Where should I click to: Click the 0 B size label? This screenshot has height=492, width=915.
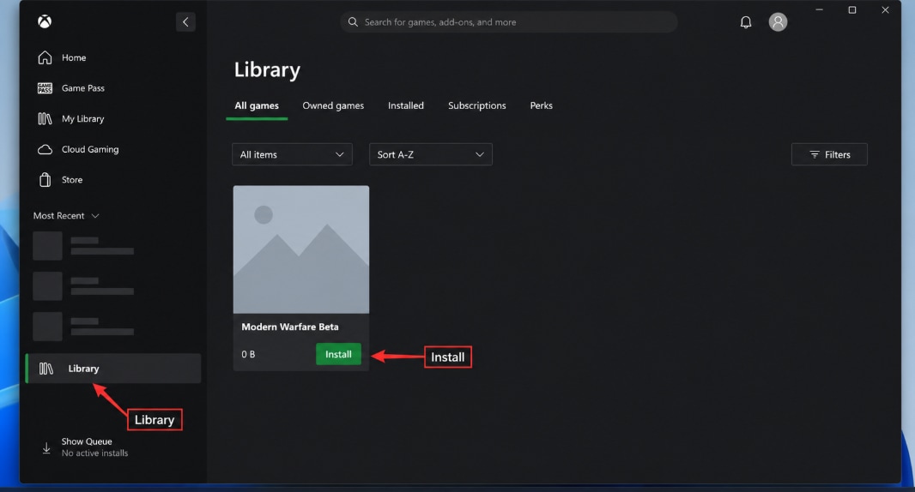point(248,354)
